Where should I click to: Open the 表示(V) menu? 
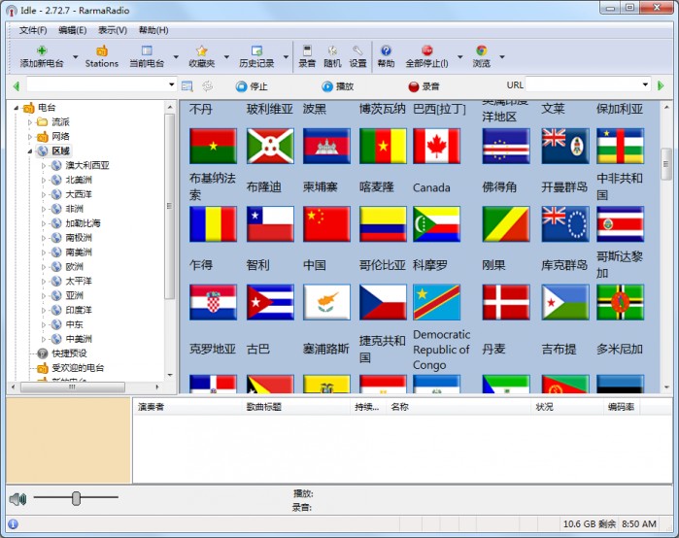[x=113, y=30]
